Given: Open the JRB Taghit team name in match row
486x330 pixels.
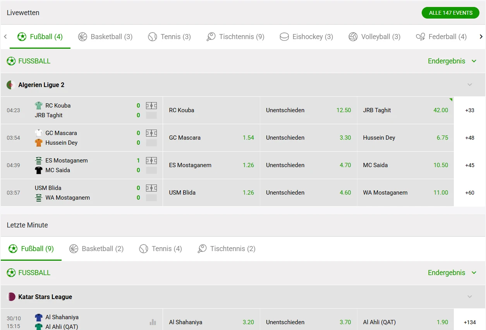Looking at the screenshot, I should click(x=49, y=115).
